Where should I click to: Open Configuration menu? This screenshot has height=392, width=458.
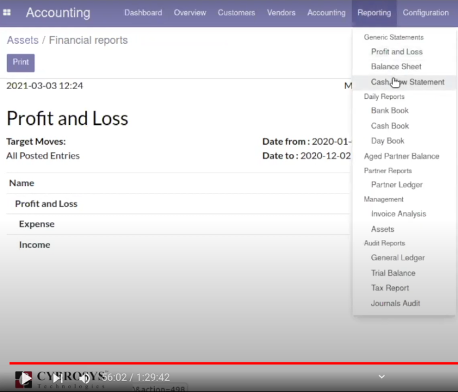coord(426,12)
